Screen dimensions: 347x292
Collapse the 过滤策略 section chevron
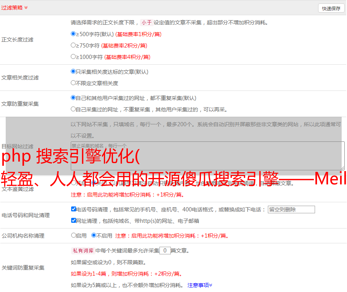coord(26,8)
